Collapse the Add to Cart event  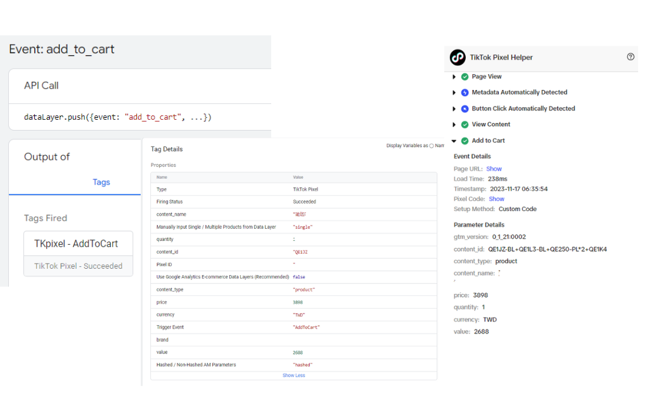[x=454, y=141]
